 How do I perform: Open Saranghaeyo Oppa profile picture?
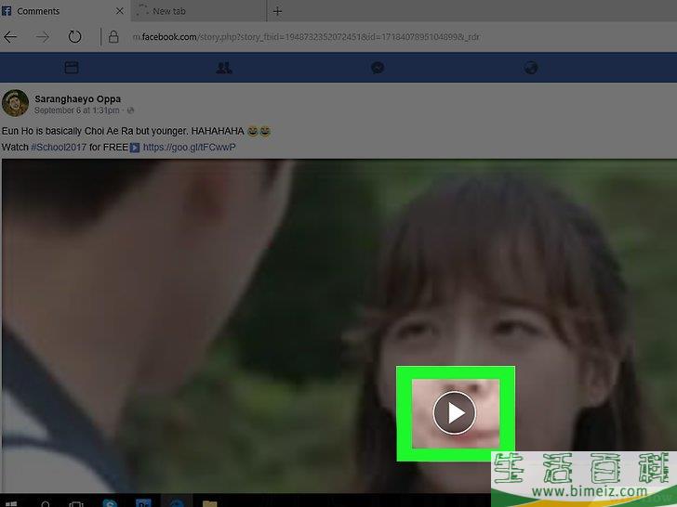point(15,103)
